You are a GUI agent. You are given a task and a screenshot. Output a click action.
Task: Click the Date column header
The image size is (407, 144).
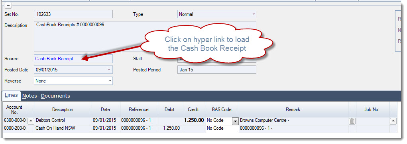point(106,109)
